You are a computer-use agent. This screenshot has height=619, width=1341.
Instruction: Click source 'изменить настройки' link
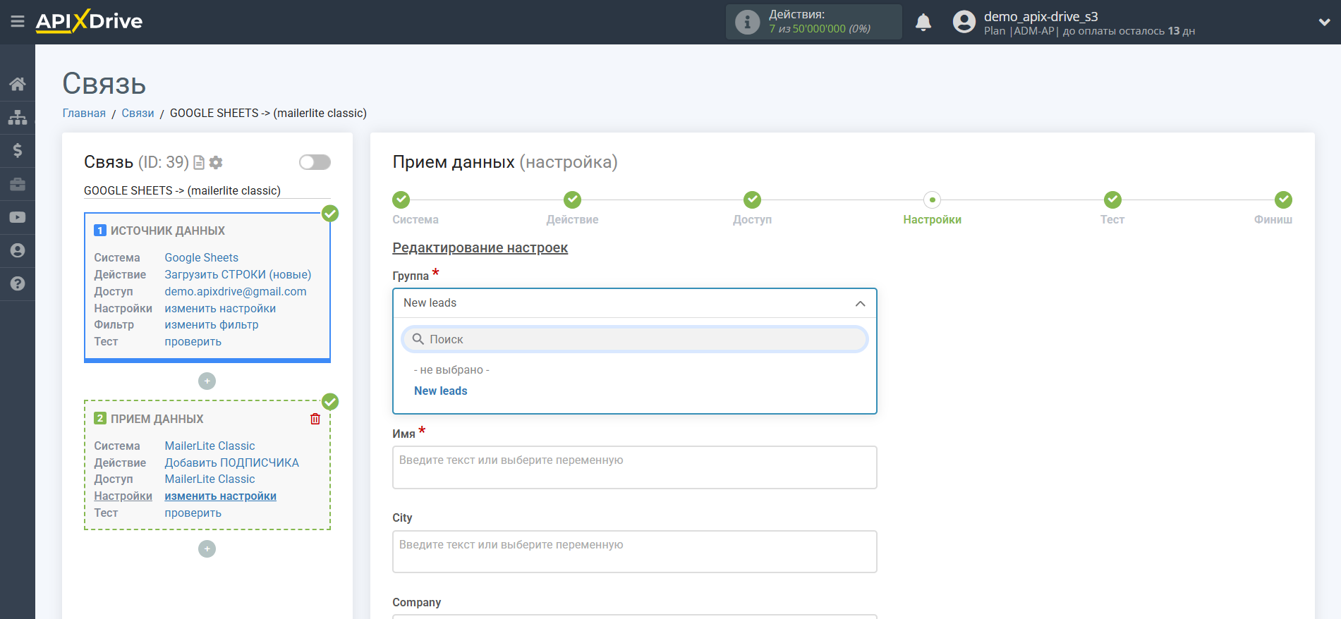220,309
